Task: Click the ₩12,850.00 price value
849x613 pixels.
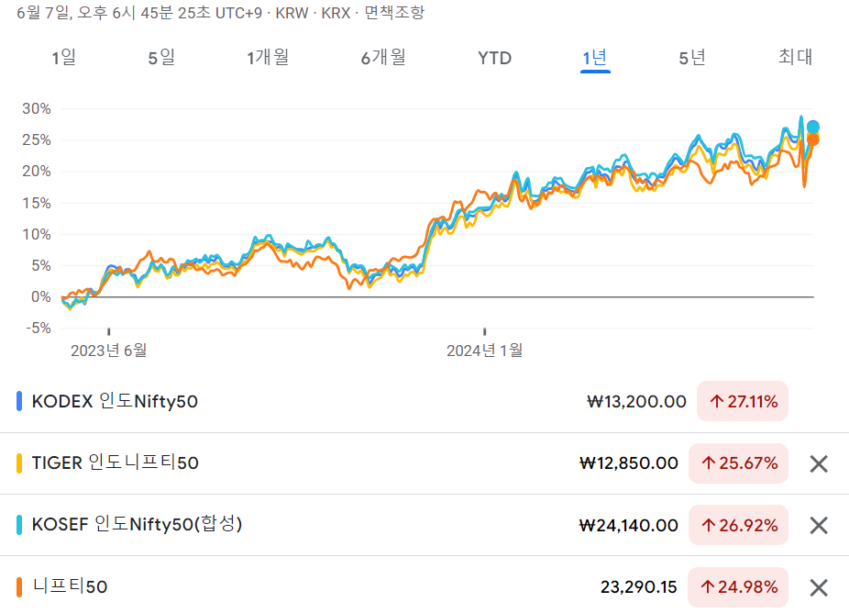Action: click(629, 463)
